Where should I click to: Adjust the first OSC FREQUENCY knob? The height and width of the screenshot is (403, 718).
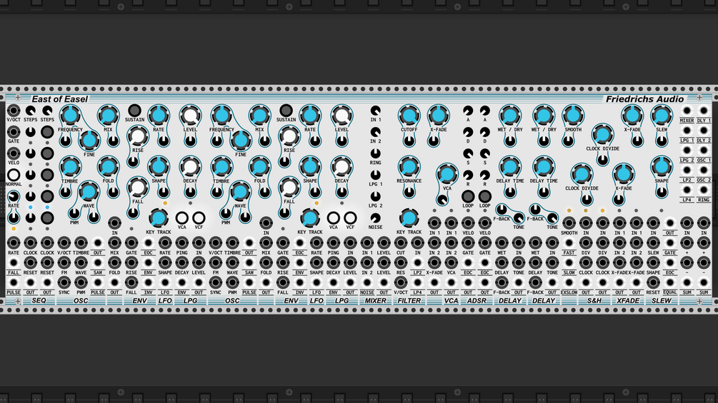70,115
